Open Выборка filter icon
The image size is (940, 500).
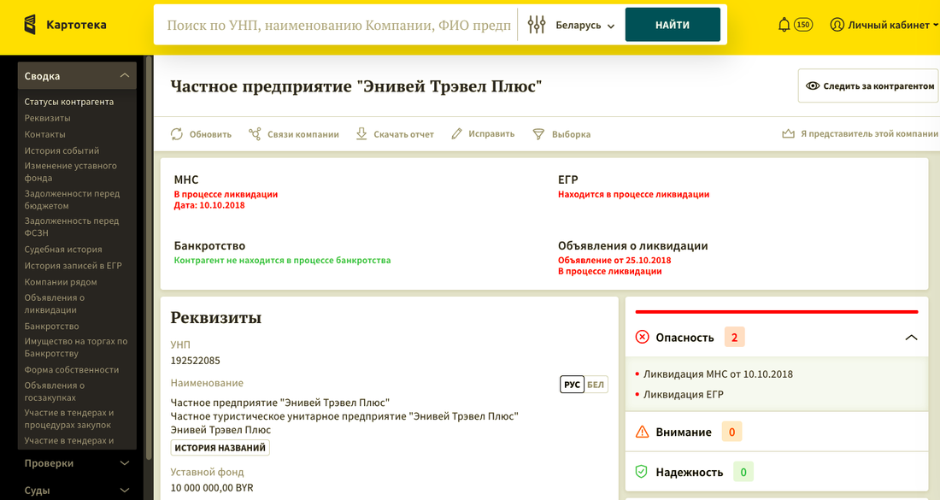[538, 134]
